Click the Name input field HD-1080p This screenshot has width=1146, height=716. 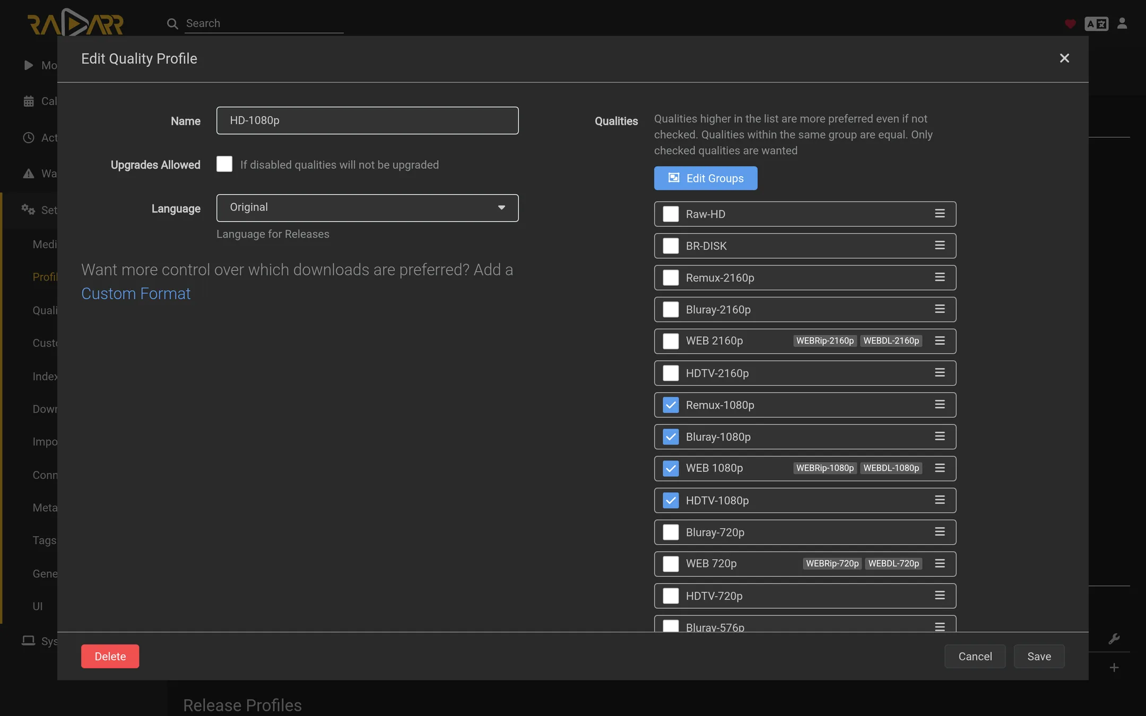click(367, 120)
